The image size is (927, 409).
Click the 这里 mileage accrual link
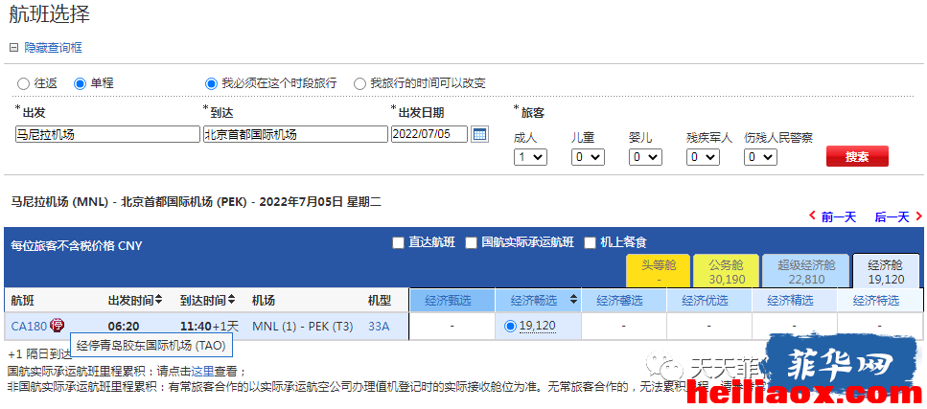click(201, 372)
